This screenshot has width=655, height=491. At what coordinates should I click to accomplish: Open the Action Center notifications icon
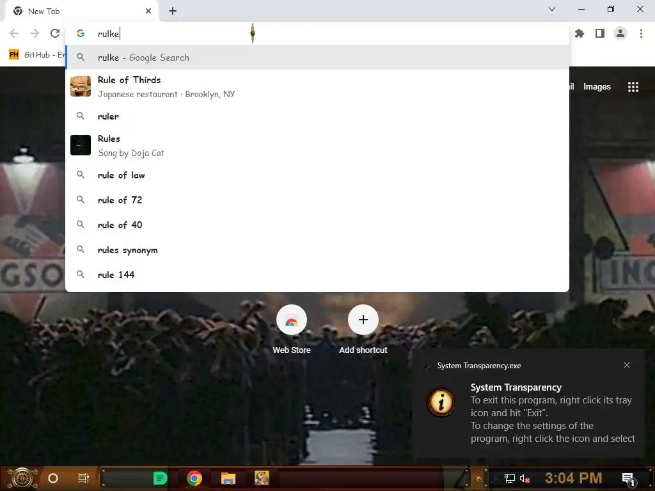coord(628,478)
